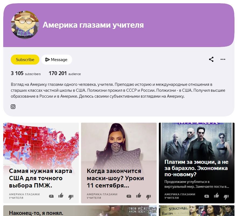The image size is (238, 216).
Task: Subscribe to the channel
Action: click(x=25, y=59)
